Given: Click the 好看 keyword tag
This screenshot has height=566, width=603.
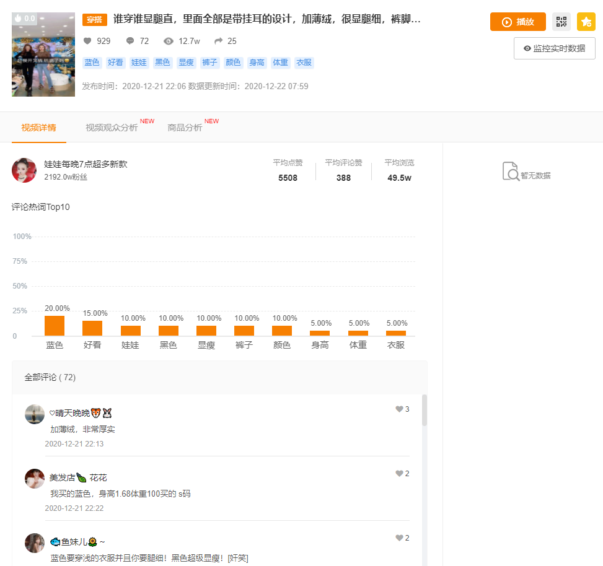Looking at the screenshot, I should (x=115, y=63).
